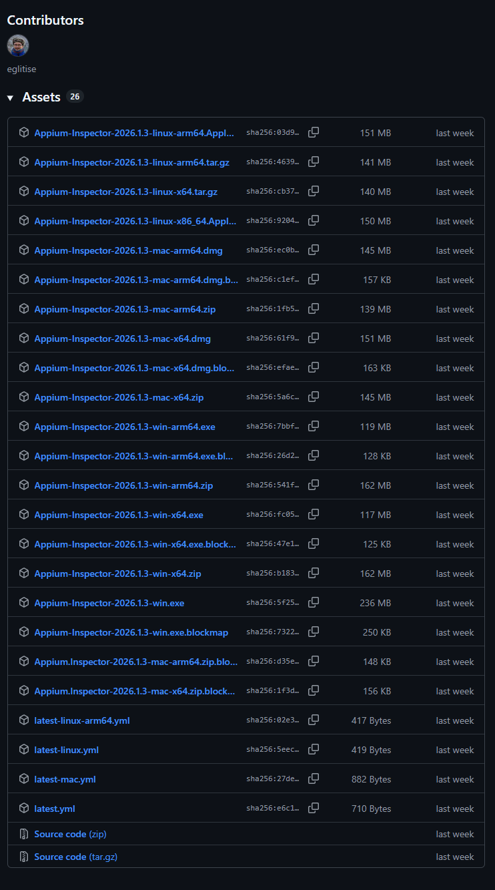The height and width of the screenshot is (890, 495).
Task: Click zip file icon beside Source code (zip)
Action: 24,834
